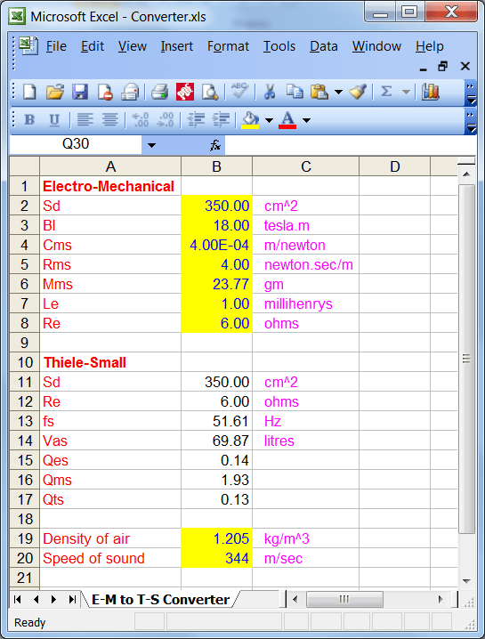Copy selection with the Copy icon
Viewport: 485px width, 639px height.
point(295,92)
